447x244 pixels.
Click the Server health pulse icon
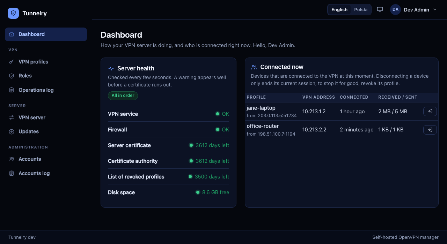coord(111,69)
